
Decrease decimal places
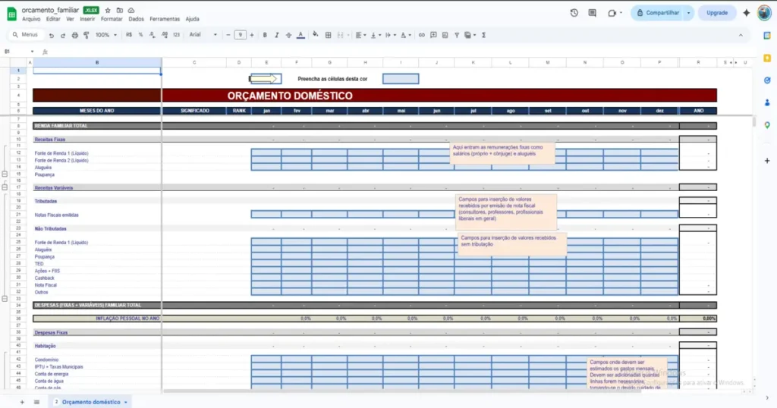pos(152,35)
